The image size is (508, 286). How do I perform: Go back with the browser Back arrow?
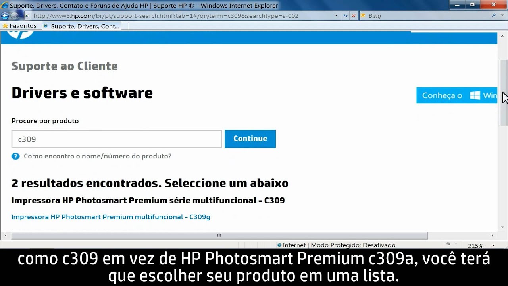[5, 16]
